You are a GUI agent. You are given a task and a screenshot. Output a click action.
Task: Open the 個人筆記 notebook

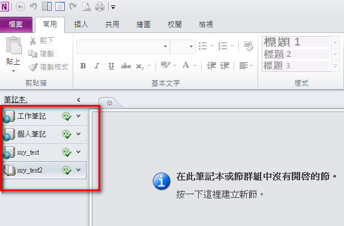(x=32, y=134)
